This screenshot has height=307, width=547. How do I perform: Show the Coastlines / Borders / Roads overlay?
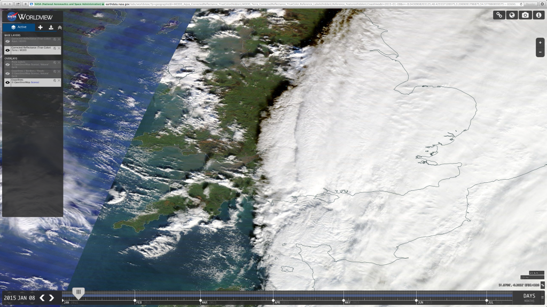click(x=7, y=73)
